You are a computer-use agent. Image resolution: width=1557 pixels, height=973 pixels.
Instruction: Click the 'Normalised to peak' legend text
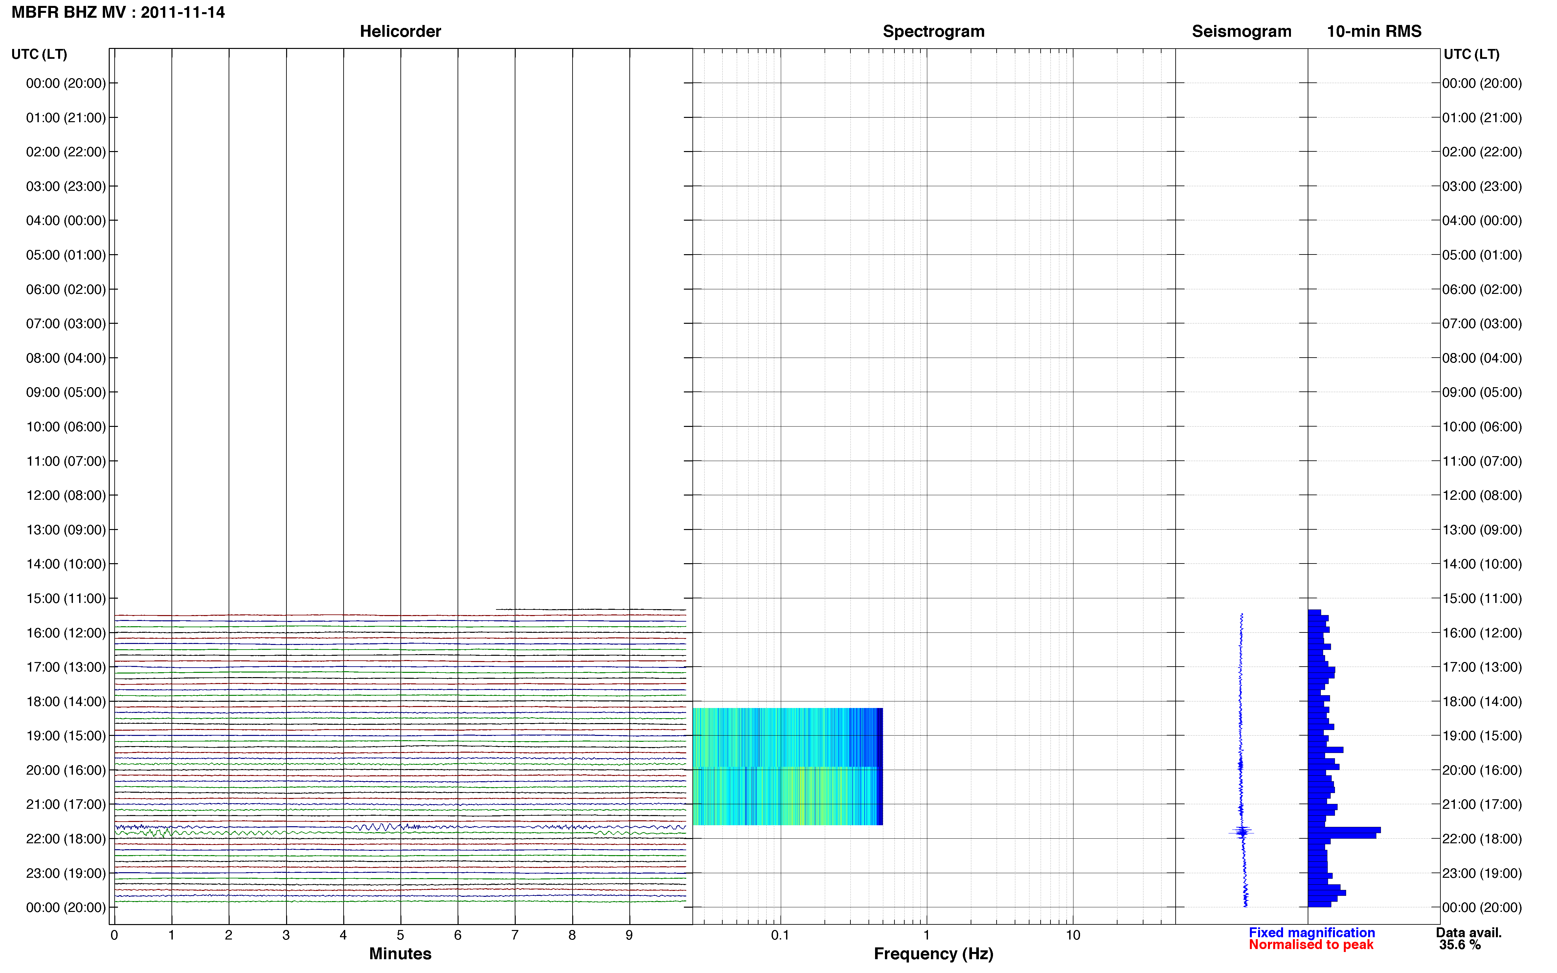pyautogui.click(x=1311, y=945)
